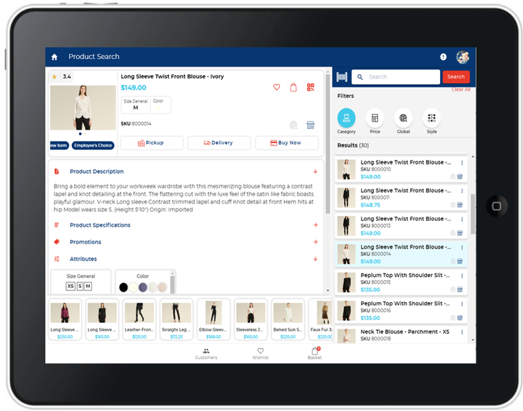Open more options for SKU 8000013
This screenshot has height=411, width=523.
[x=462, y=219]
